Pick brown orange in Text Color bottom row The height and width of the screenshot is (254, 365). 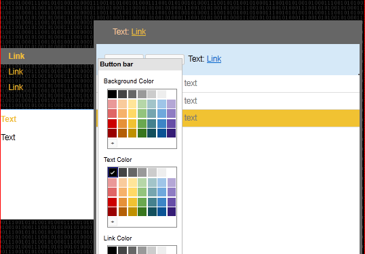tap(123, 212)
